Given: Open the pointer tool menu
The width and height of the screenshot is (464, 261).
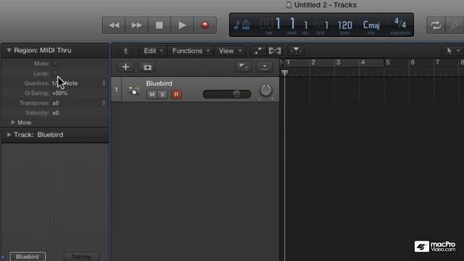Looking at the screenshot, I should tap(452, 51).
